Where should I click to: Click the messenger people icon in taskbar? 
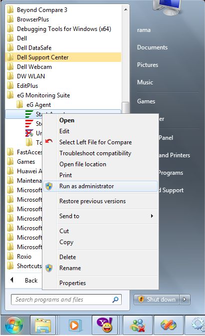click(138, 326)
